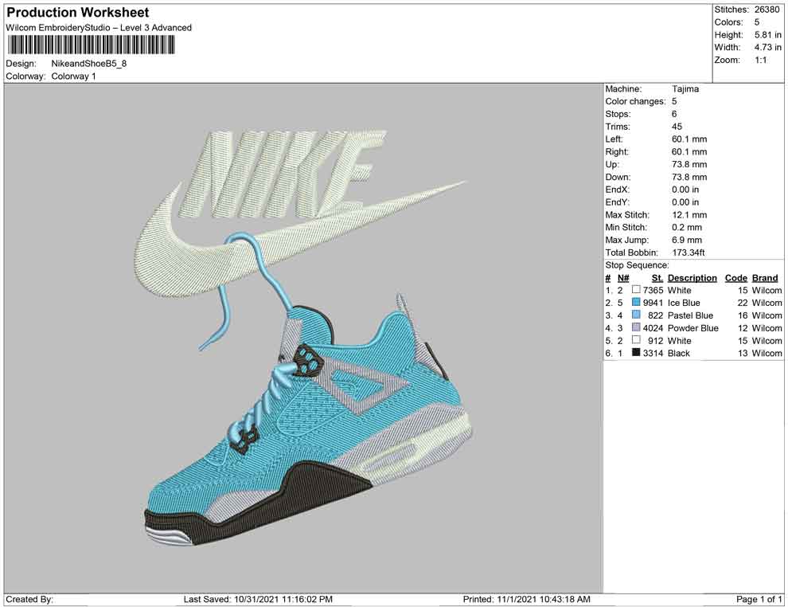
Task: Click the Pastel Blue color swatch
Action: (636, 315)
